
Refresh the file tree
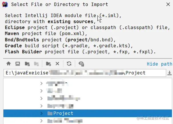click(x=69, y=64)
